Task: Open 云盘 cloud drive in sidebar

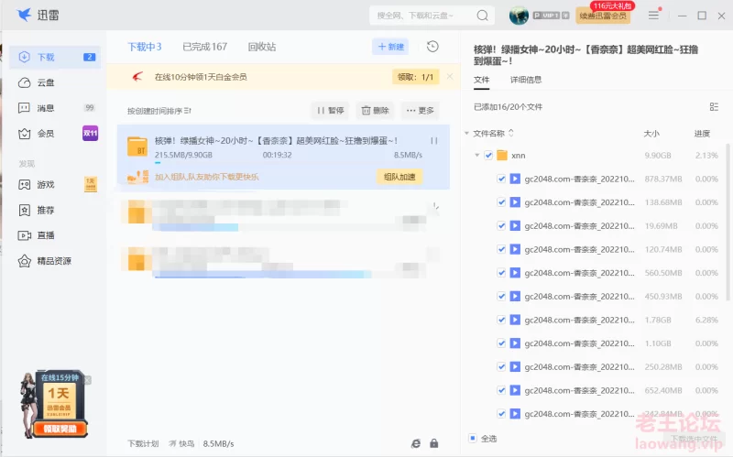Action: [x=55, y=82]
